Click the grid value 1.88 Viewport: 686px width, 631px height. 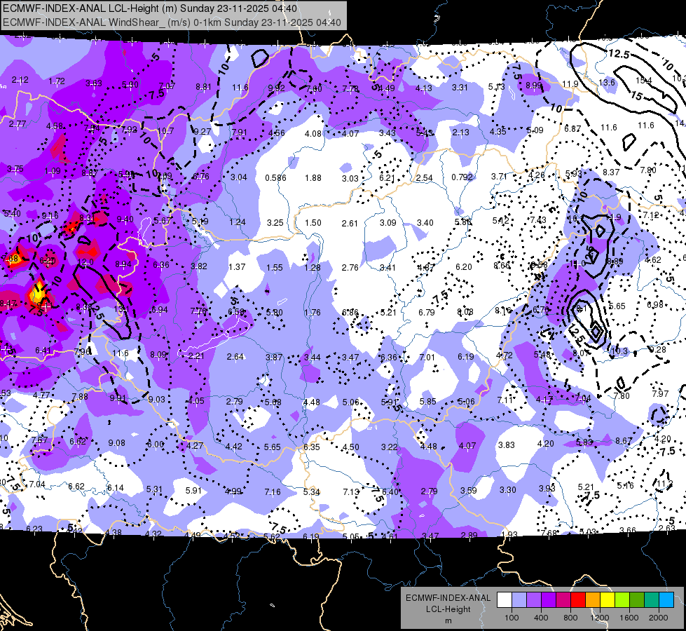[x=313, y=178]
